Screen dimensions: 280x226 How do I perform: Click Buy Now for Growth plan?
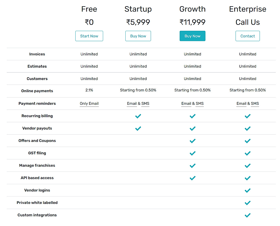click(x=192, y=36)
